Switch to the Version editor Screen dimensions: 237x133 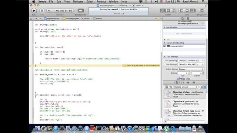[174, 11]
